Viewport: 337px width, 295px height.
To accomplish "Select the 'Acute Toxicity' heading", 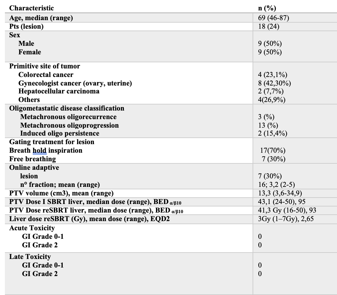I will (32, 228).
